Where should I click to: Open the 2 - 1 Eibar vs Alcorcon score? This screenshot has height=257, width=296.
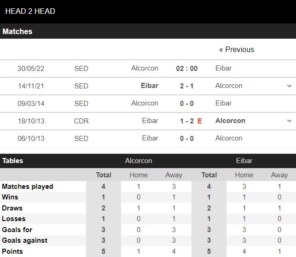[x=186, y=86]
